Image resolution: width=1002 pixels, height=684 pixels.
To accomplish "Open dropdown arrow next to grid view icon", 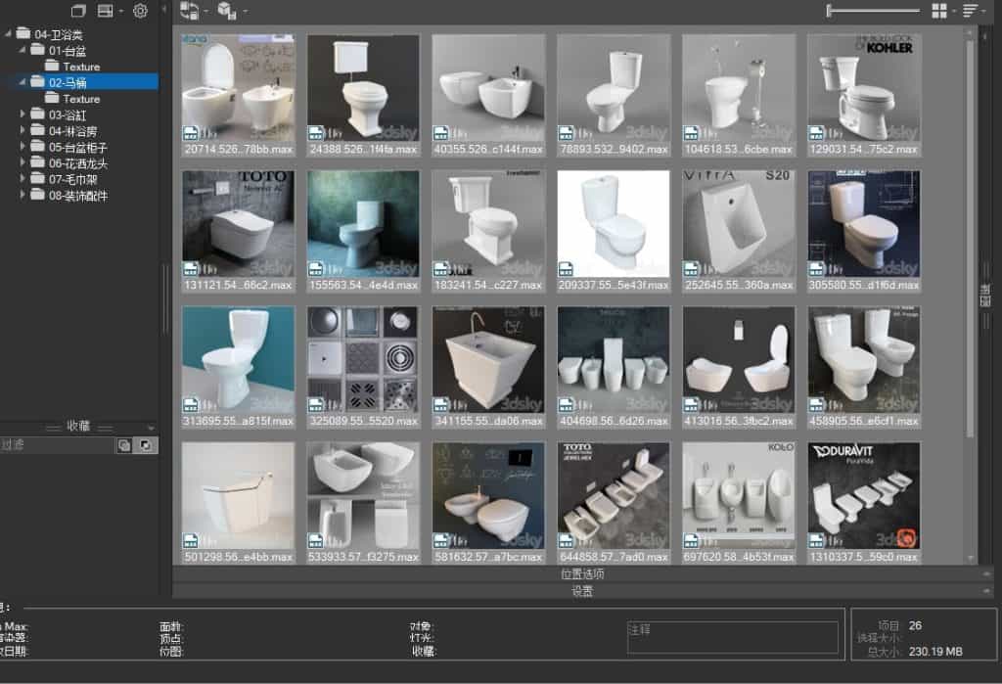I will pyautogui.click(x=953, y=11).
